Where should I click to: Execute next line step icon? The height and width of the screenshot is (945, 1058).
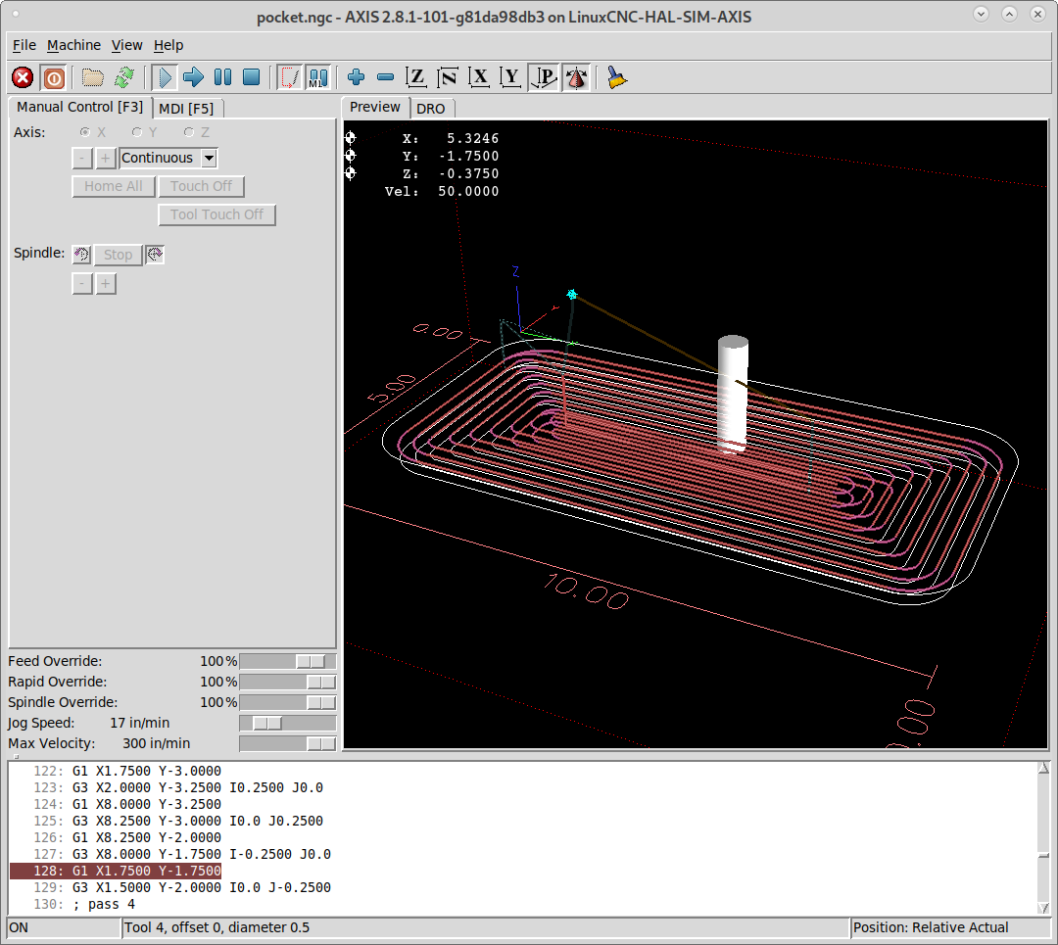(193, 77)
